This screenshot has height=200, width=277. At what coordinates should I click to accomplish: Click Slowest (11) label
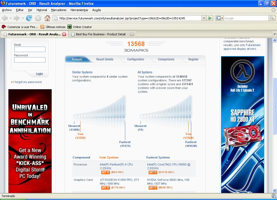click(x=140, y=128)
